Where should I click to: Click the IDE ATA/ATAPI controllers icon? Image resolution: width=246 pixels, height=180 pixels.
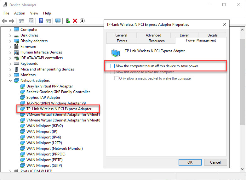pos(16,58)
